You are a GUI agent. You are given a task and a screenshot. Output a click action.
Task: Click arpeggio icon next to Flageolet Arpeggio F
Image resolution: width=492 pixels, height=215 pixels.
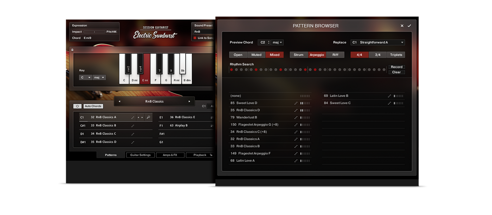pyautogui.click(x=296, y=154)
